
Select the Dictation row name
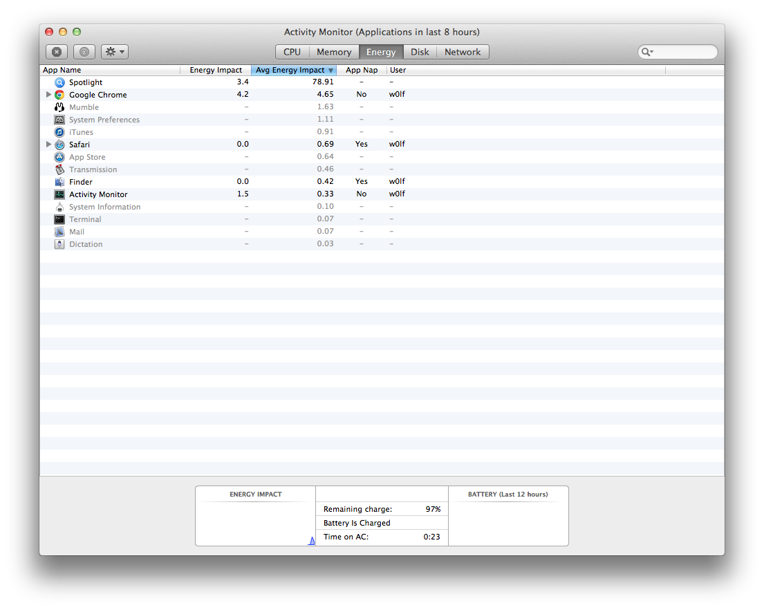(86, 244)
